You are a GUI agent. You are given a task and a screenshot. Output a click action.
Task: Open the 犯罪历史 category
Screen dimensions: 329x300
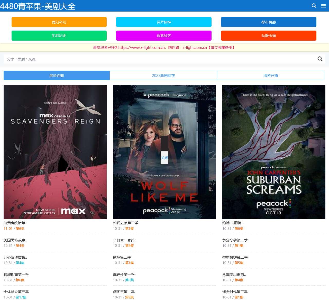(x=59, y=36)
